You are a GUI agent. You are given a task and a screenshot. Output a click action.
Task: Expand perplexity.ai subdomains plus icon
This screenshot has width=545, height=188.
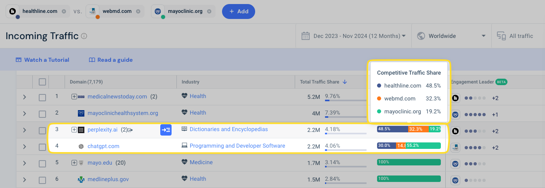pos(74,130)
